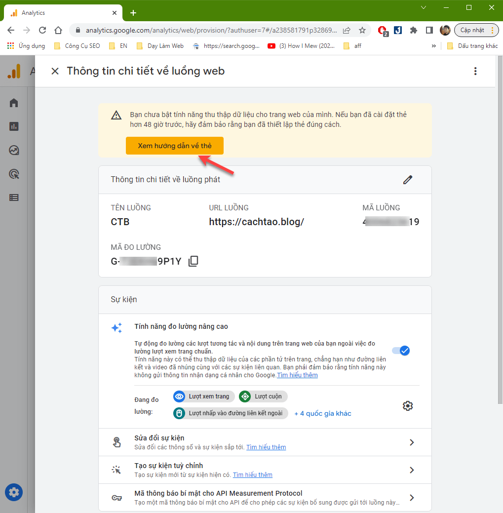Open the https://search.goog... bookmark
503x513 pixels.
click(x=226, y=46)
